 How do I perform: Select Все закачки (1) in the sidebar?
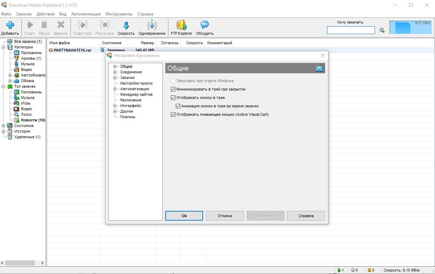(28, 41)
